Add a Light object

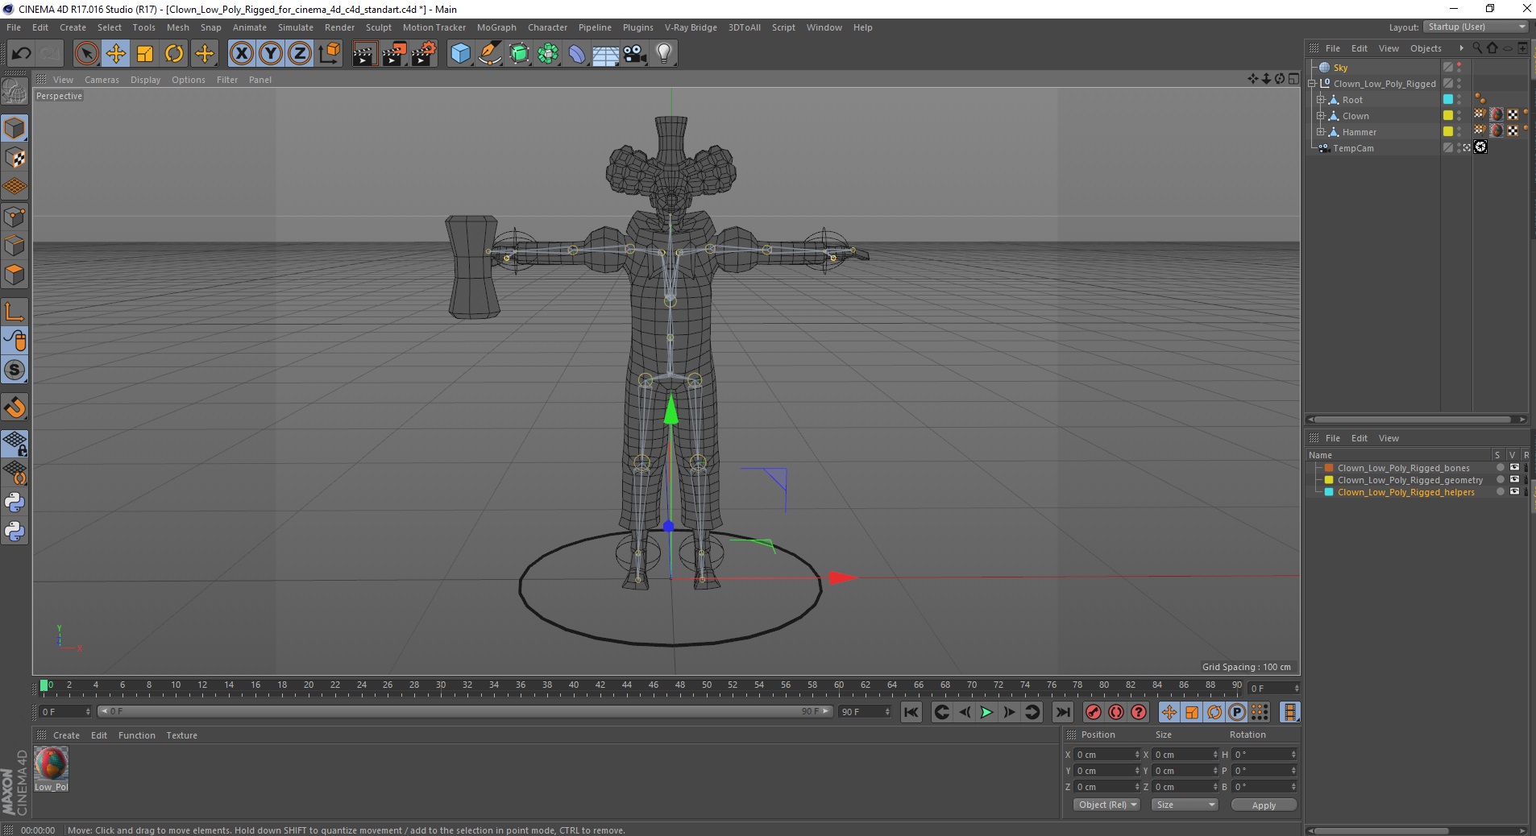point(664,54)
